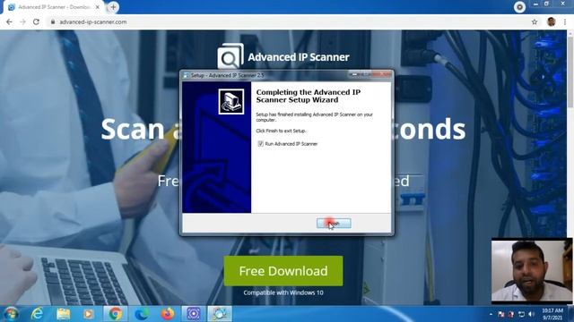The image size is (574, 322).
Task: Click the volume speaker tray icon
Action: click(x=531, y=314)
